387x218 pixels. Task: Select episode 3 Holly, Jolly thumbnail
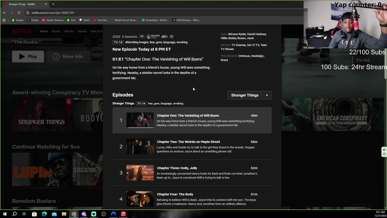point(140,173)
